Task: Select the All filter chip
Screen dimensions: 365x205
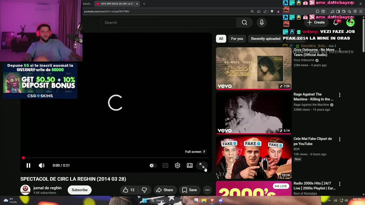Action: [x=221, y=39]
